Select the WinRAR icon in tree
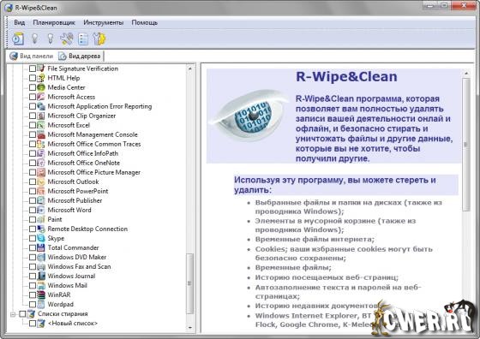This screenshot has width=480, height=339. tap(41, 294)
